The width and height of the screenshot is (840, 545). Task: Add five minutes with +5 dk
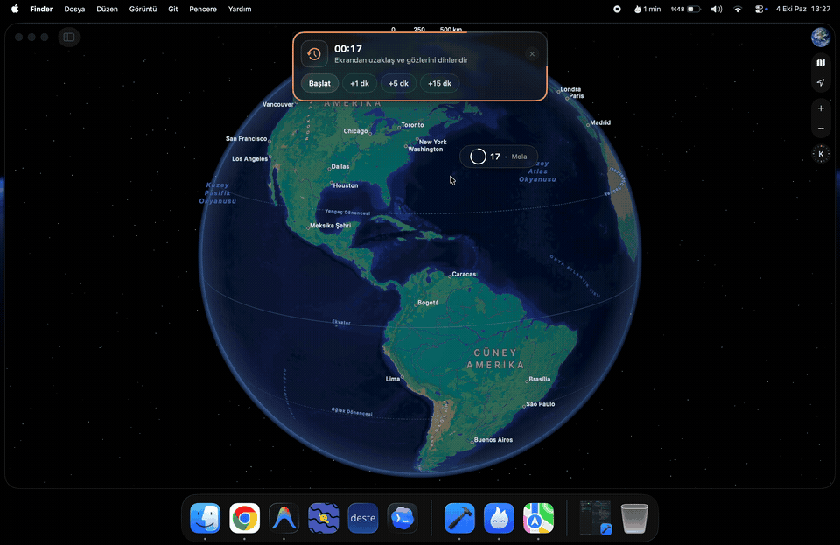click(398, 83)
